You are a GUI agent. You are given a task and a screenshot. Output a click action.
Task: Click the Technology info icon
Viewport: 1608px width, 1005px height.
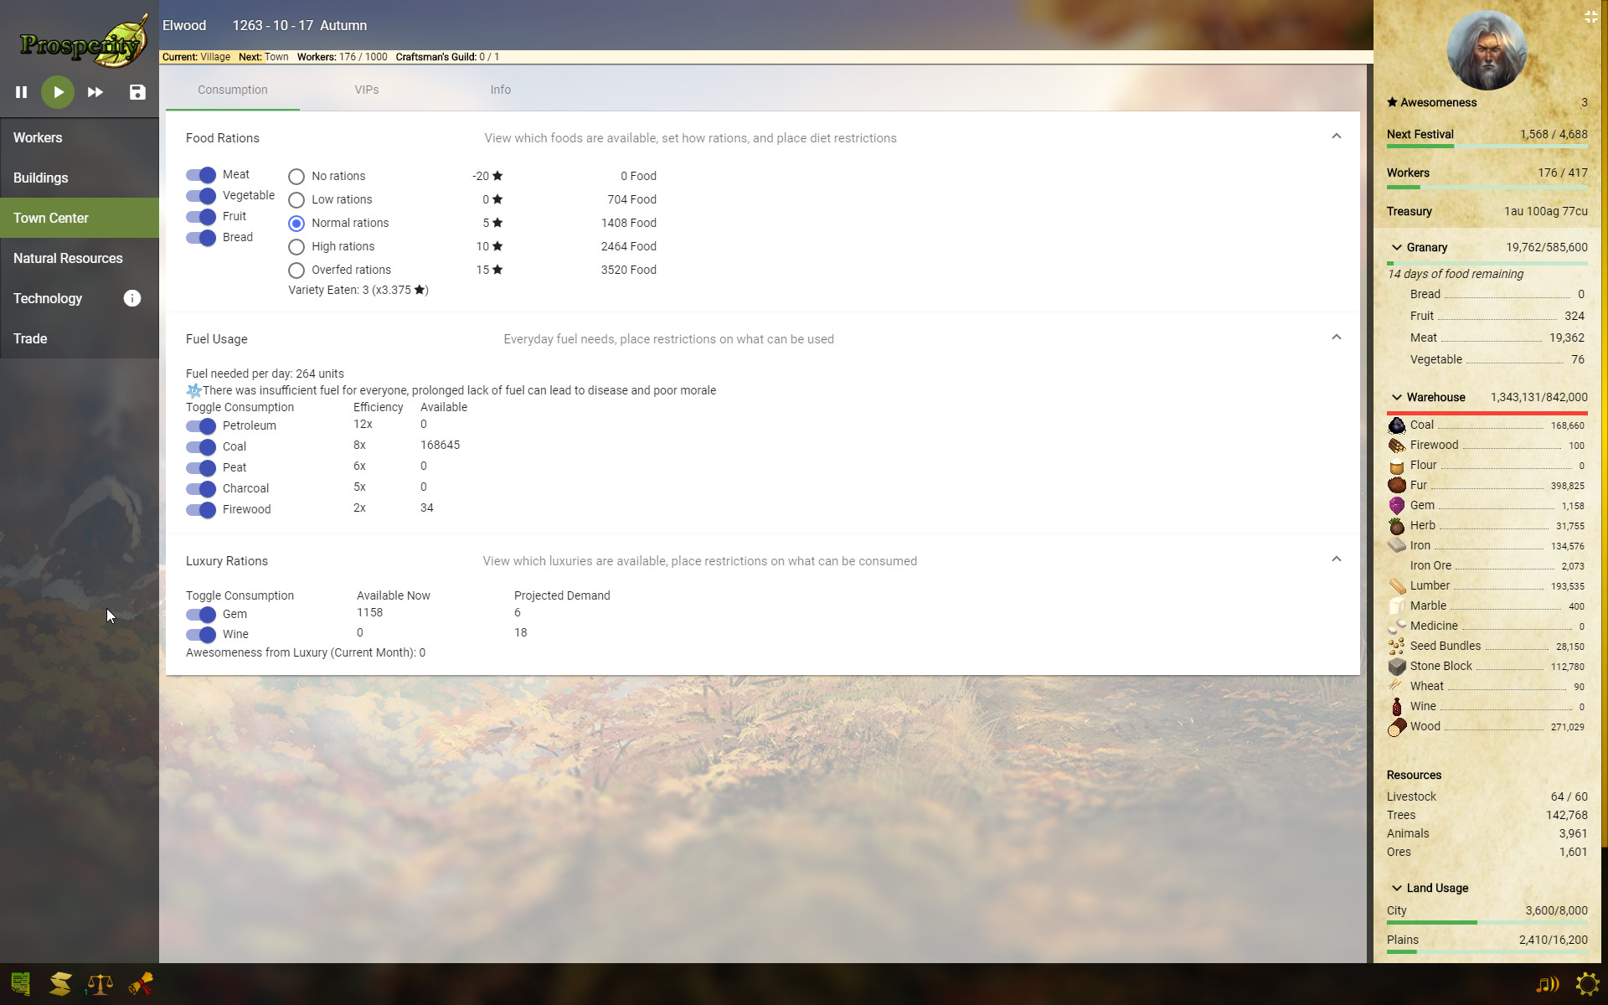(x=131, y=298)
